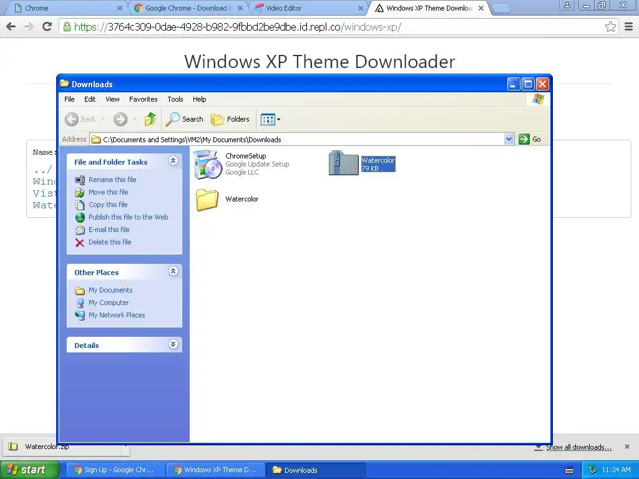The width and height of the screenshot is (639, 479).
Task: Toggle the Folders pane button
Action: tap(230, 119)
